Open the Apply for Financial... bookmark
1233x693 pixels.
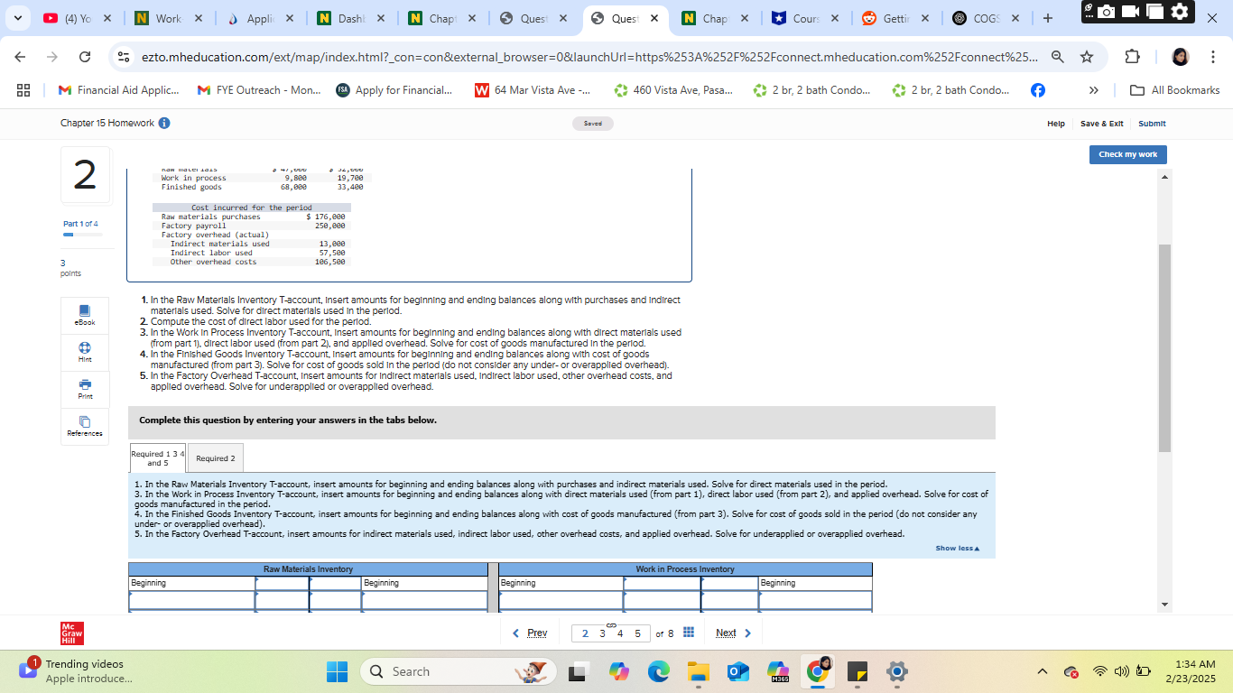pyautogui.click(x=394, y=90)
